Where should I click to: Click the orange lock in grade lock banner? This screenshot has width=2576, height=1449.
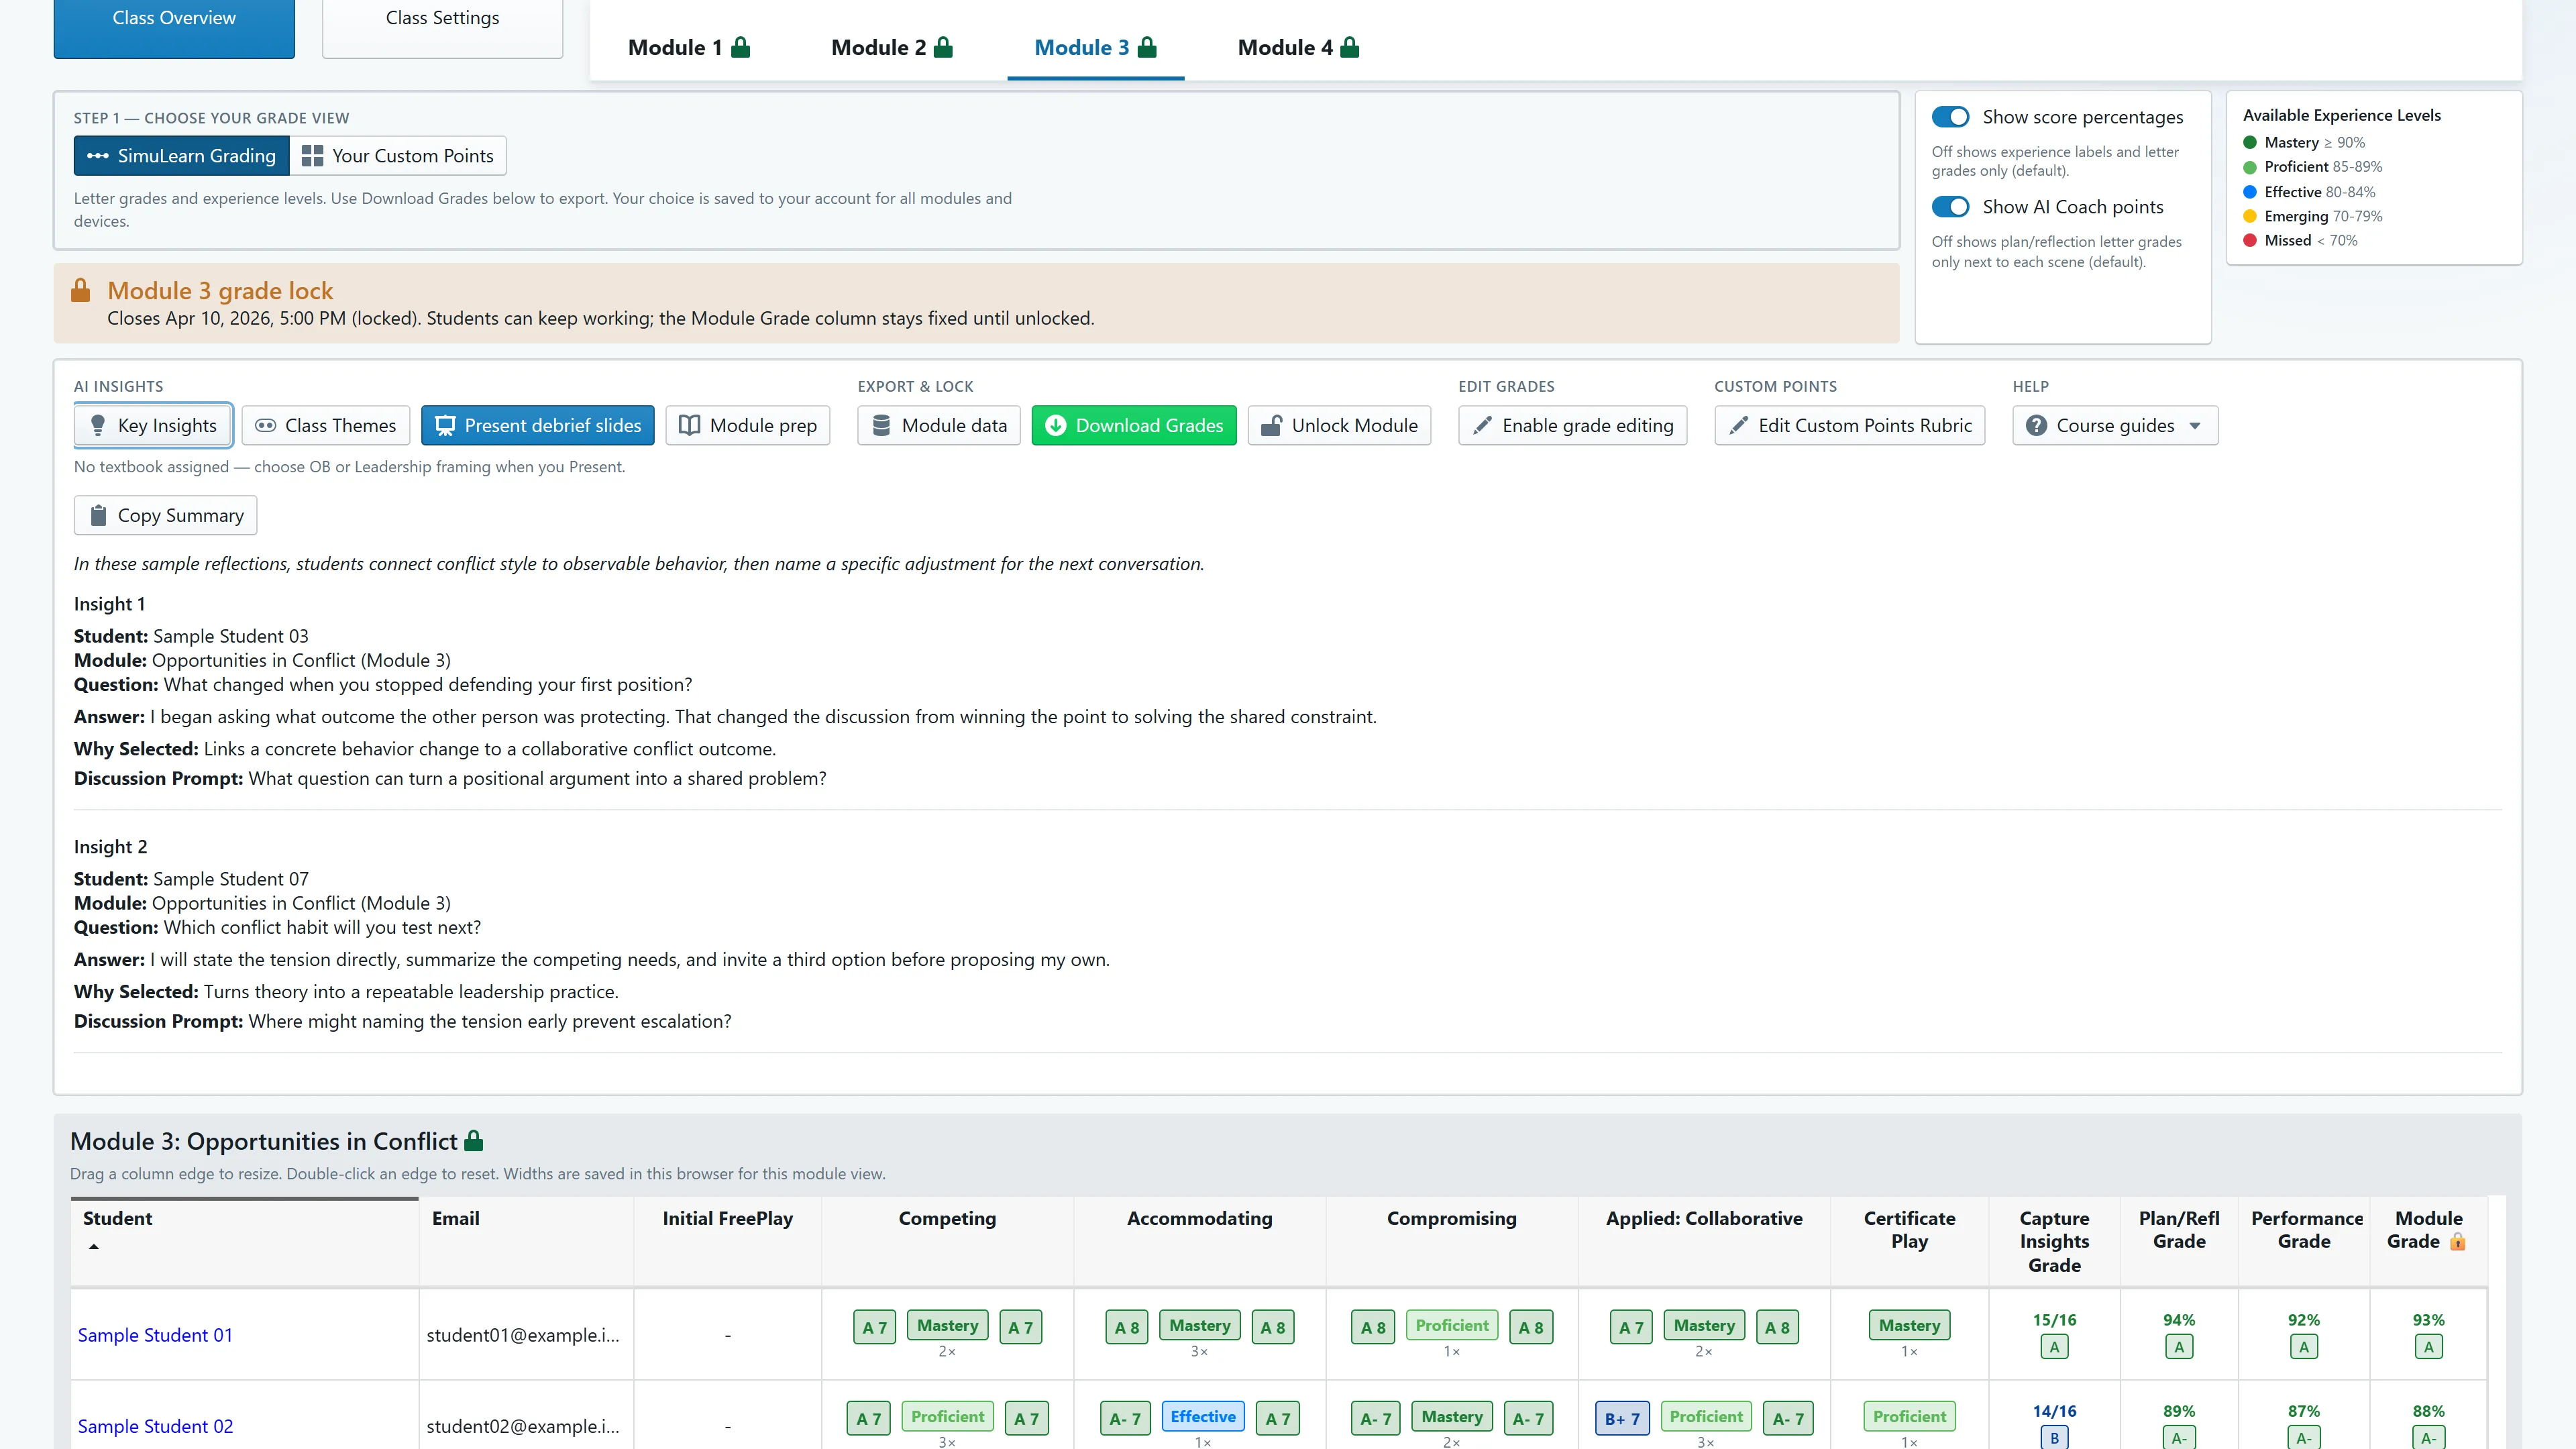81,290
